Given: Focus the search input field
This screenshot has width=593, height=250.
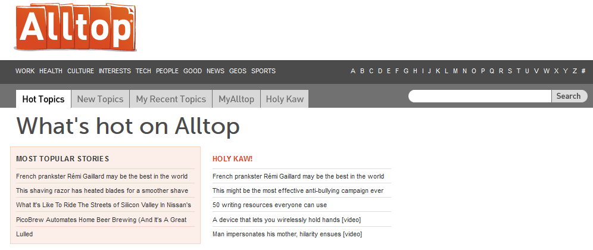Looking at the screenshot, I should tap(480, 96).
